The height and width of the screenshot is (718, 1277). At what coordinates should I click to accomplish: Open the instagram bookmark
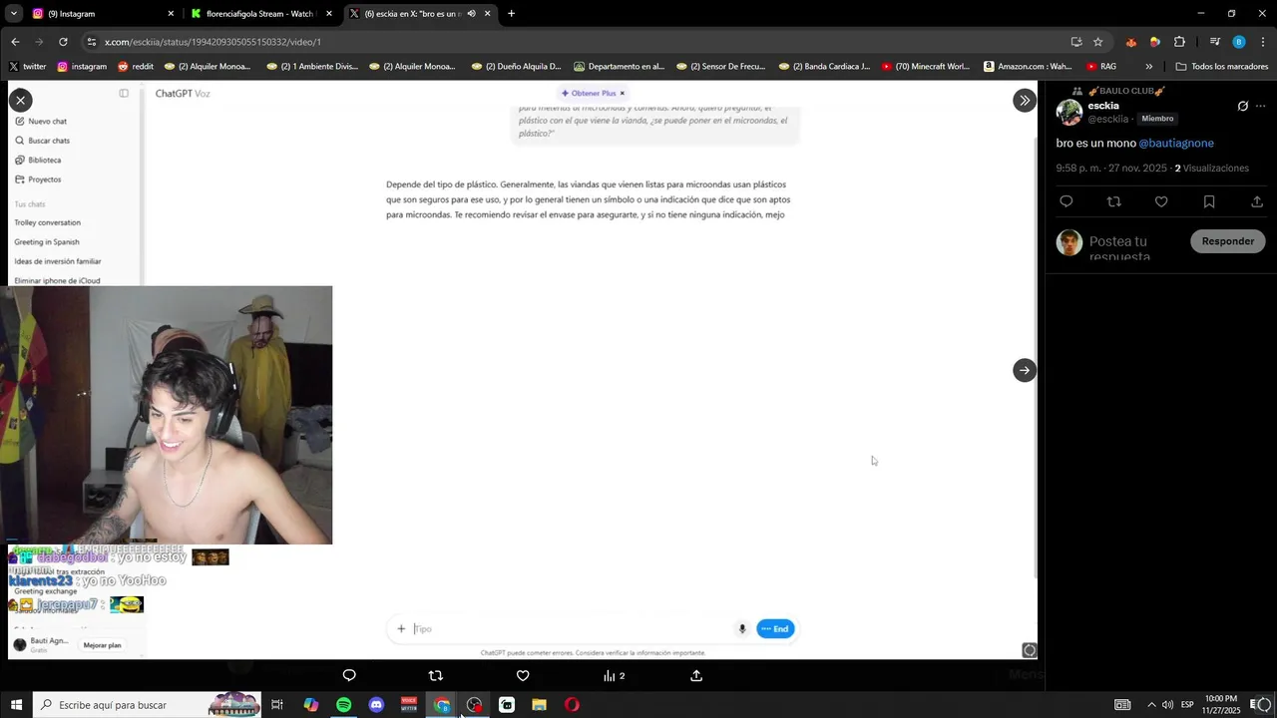[x=82, y=67]
